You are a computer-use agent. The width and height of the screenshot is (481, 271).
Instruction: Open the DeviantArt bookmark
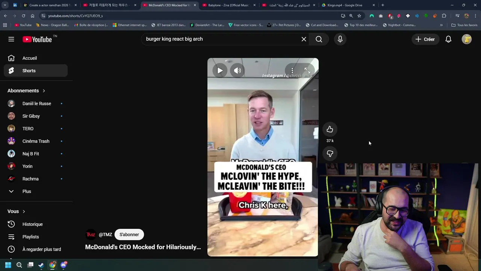tap(207, 25)
